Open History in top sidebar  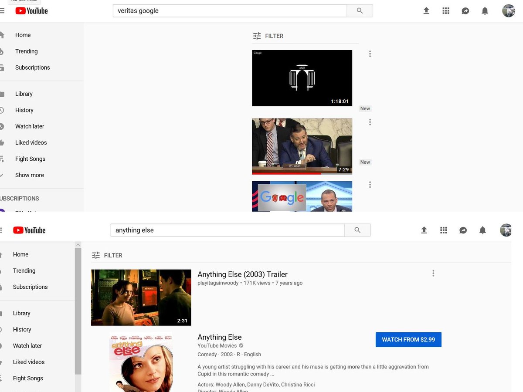click(x=24, y=110)
